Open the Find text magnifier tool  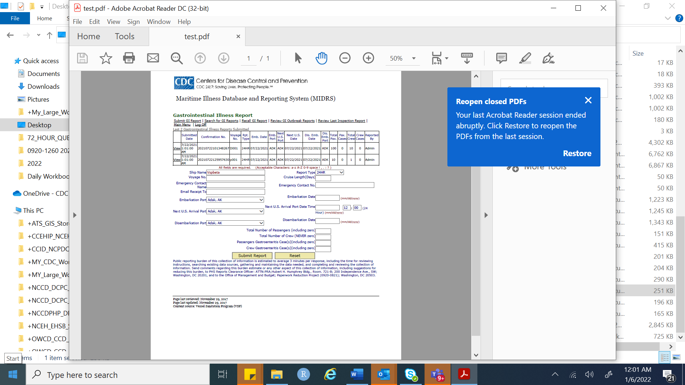pyautogui.click(x=177, y=58)
